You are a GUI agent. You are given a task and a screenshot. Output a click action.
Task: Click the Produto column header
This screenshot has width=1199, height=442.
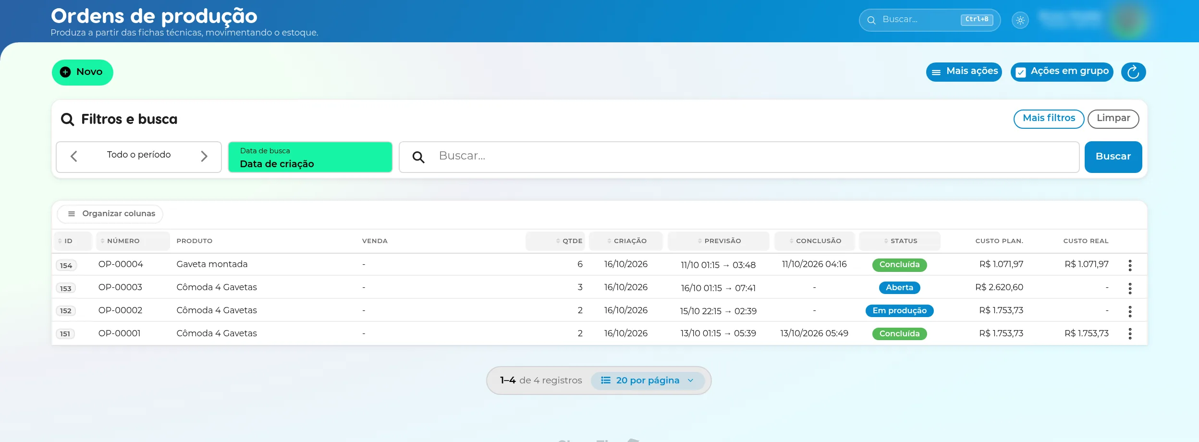click(x=194, y=241)
